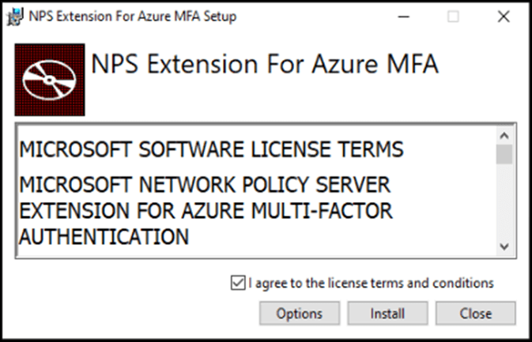This screenshot has width=532, height=342.
Task: Click the "MICROSOFT NETWORK POLICY SERVER" line
Action: pos(205,185)
